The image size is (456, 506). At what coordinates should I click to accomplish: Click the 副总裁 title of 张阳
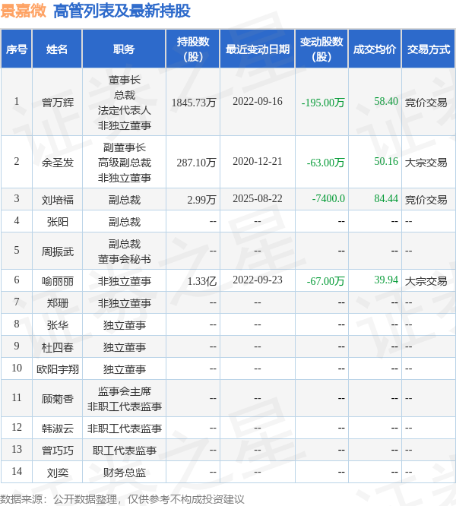[x=124, y=222]
